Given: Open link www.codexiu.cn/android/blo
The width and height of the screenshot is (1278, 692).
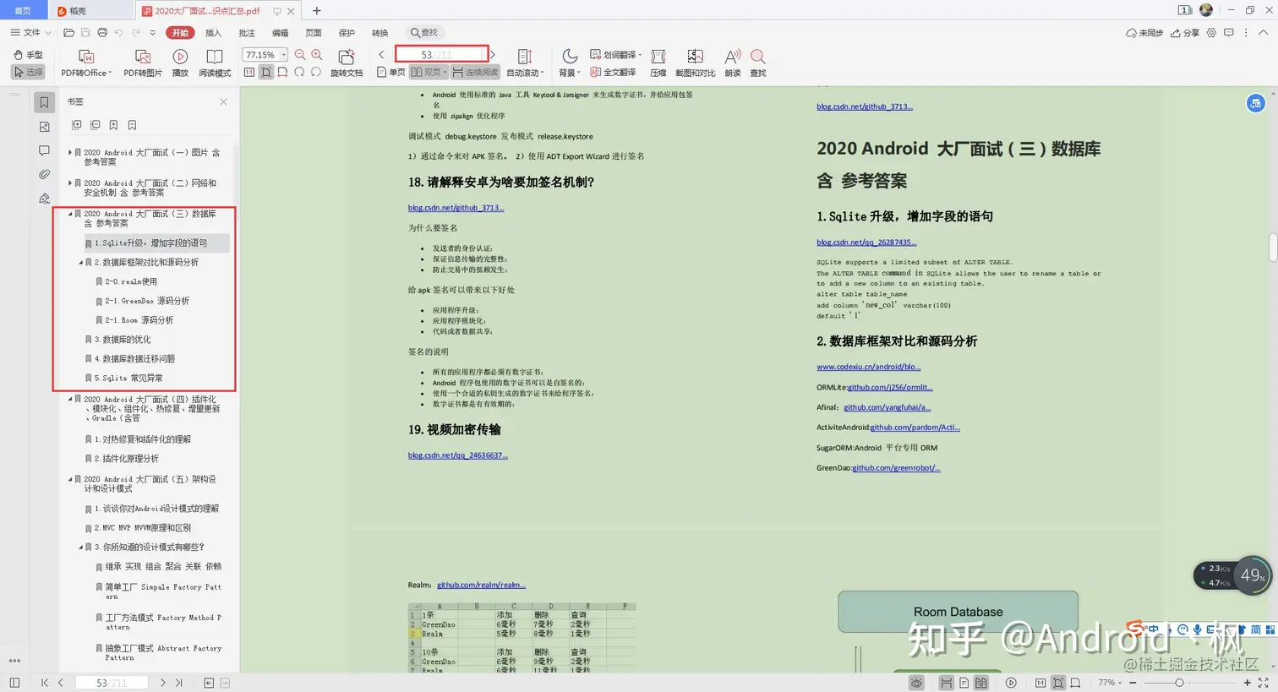Looking at the screenshot, I should [x=868, y=367].
